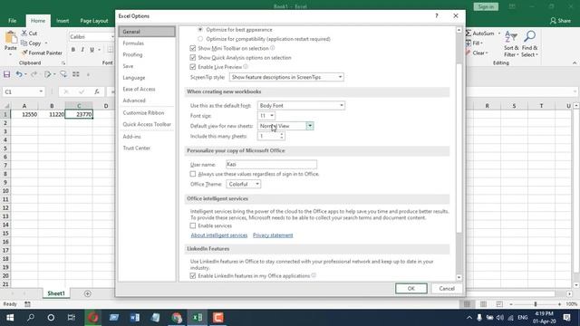Screen dimensions: 580x326
Task: Uncheck Show Mini Toolbar on selection
Action: point(193,48)
